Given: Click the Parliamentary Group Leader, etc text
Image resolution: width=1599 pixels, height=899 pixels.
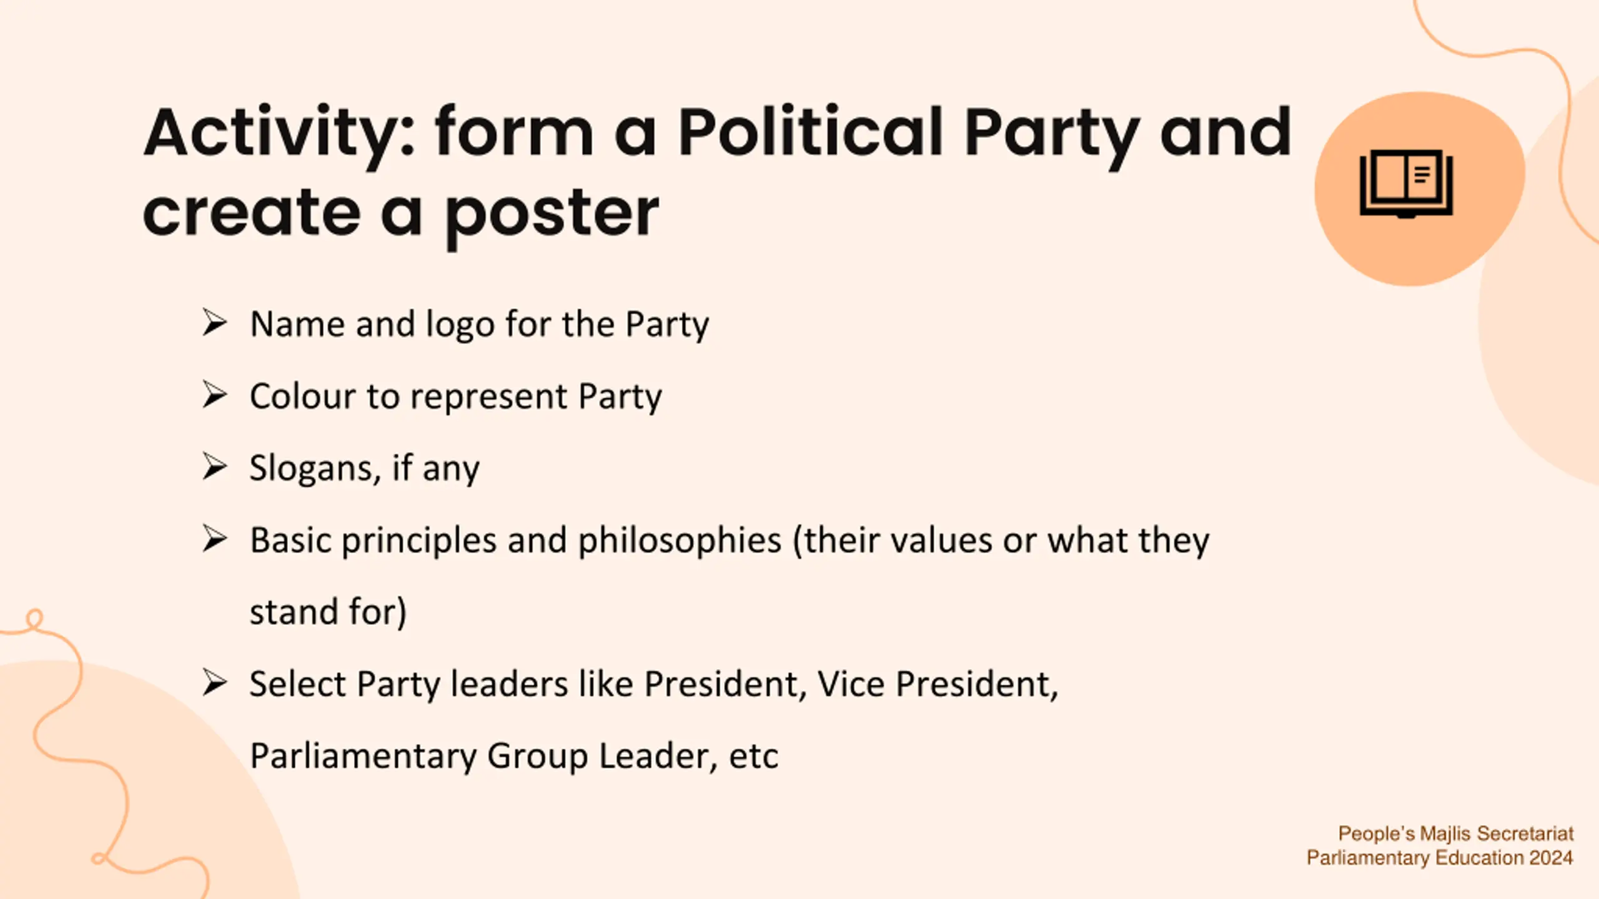Looking at the screenshot, I should coord(514,756).
